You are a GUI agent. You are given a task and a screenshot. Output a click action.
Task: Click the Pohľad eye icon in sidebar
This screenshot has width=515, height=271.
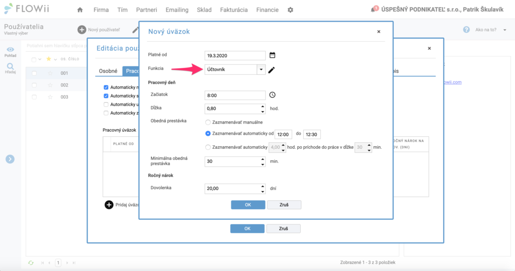click(10, 50)
